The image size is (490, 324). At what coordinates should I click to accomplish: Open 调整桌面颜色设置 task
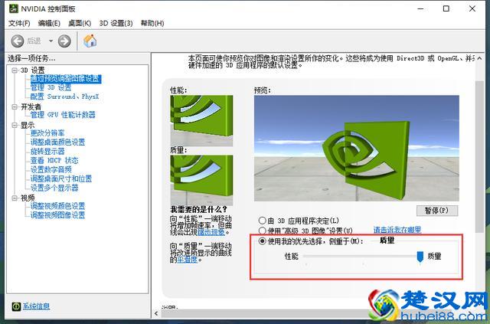[57, 142]
